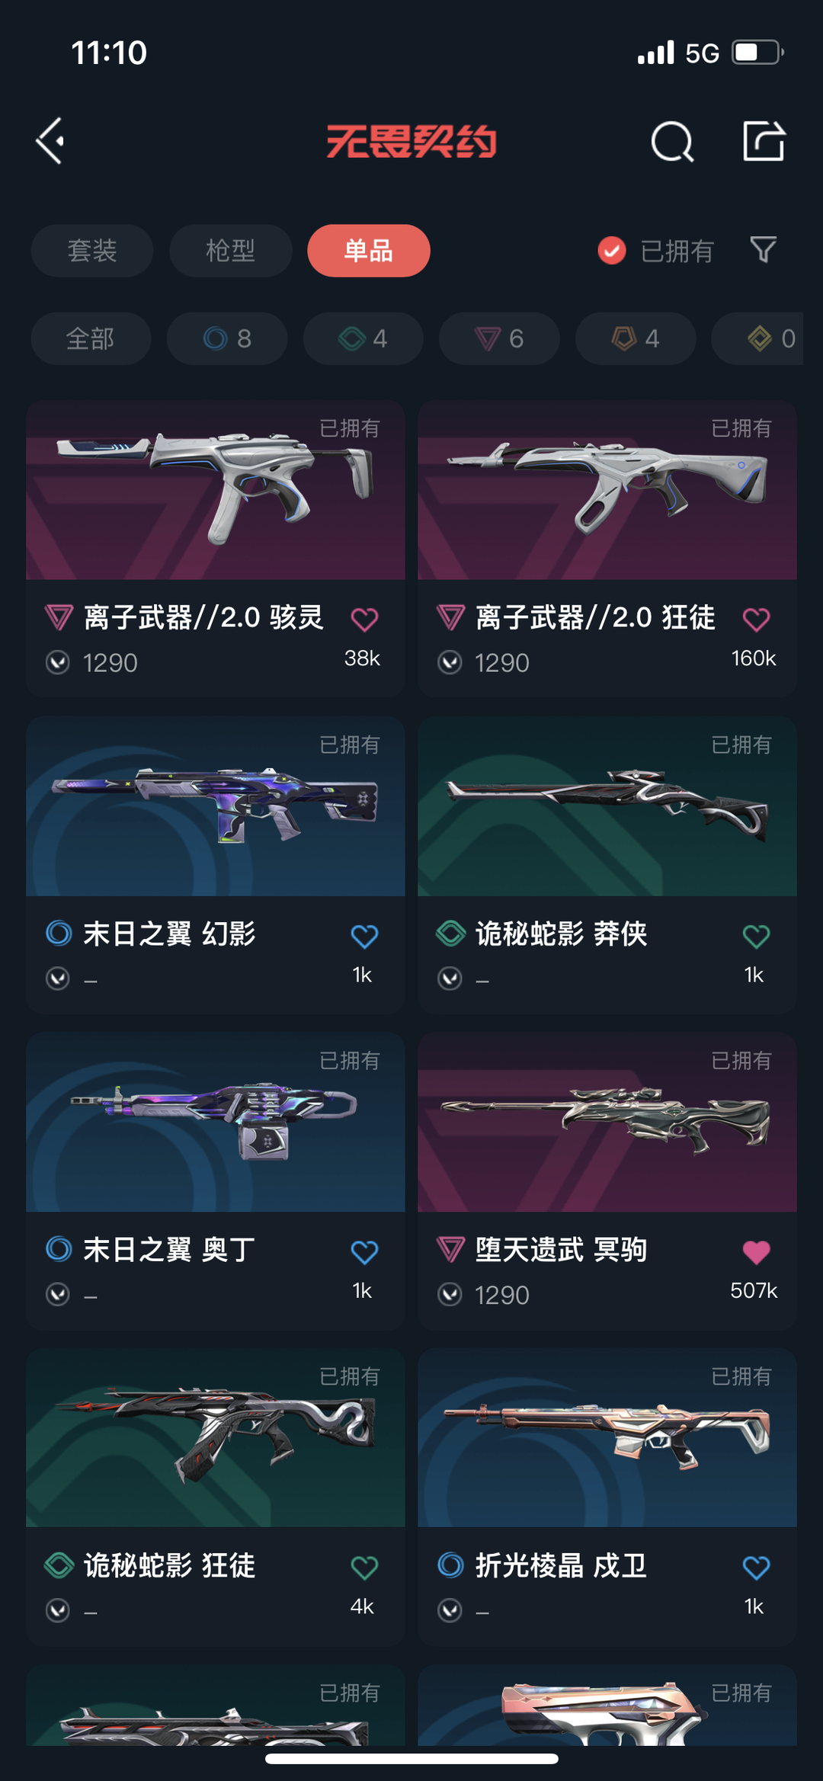Open the filter funnel icon
The width and height of the screenshot is (823, 1781).
[x=763, y=250]
